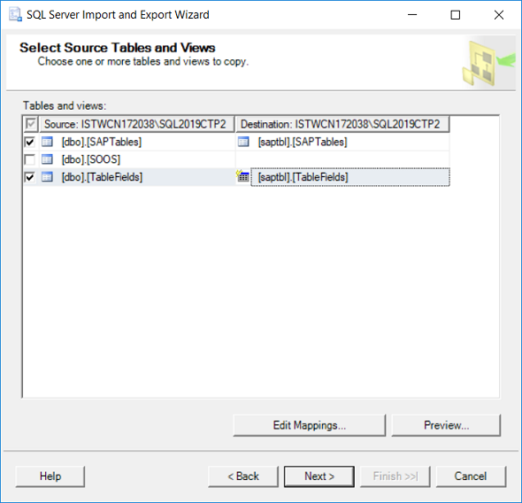The image size is (522, 503).
Task: Click table icon beside [dbo].[SAPTables] source
Action: tap(47, 142)
